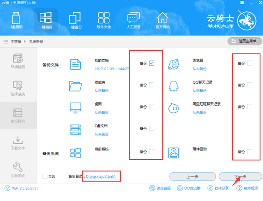Click the 浏览器 IE icon
263x201 pixels.
pos(174,64)
